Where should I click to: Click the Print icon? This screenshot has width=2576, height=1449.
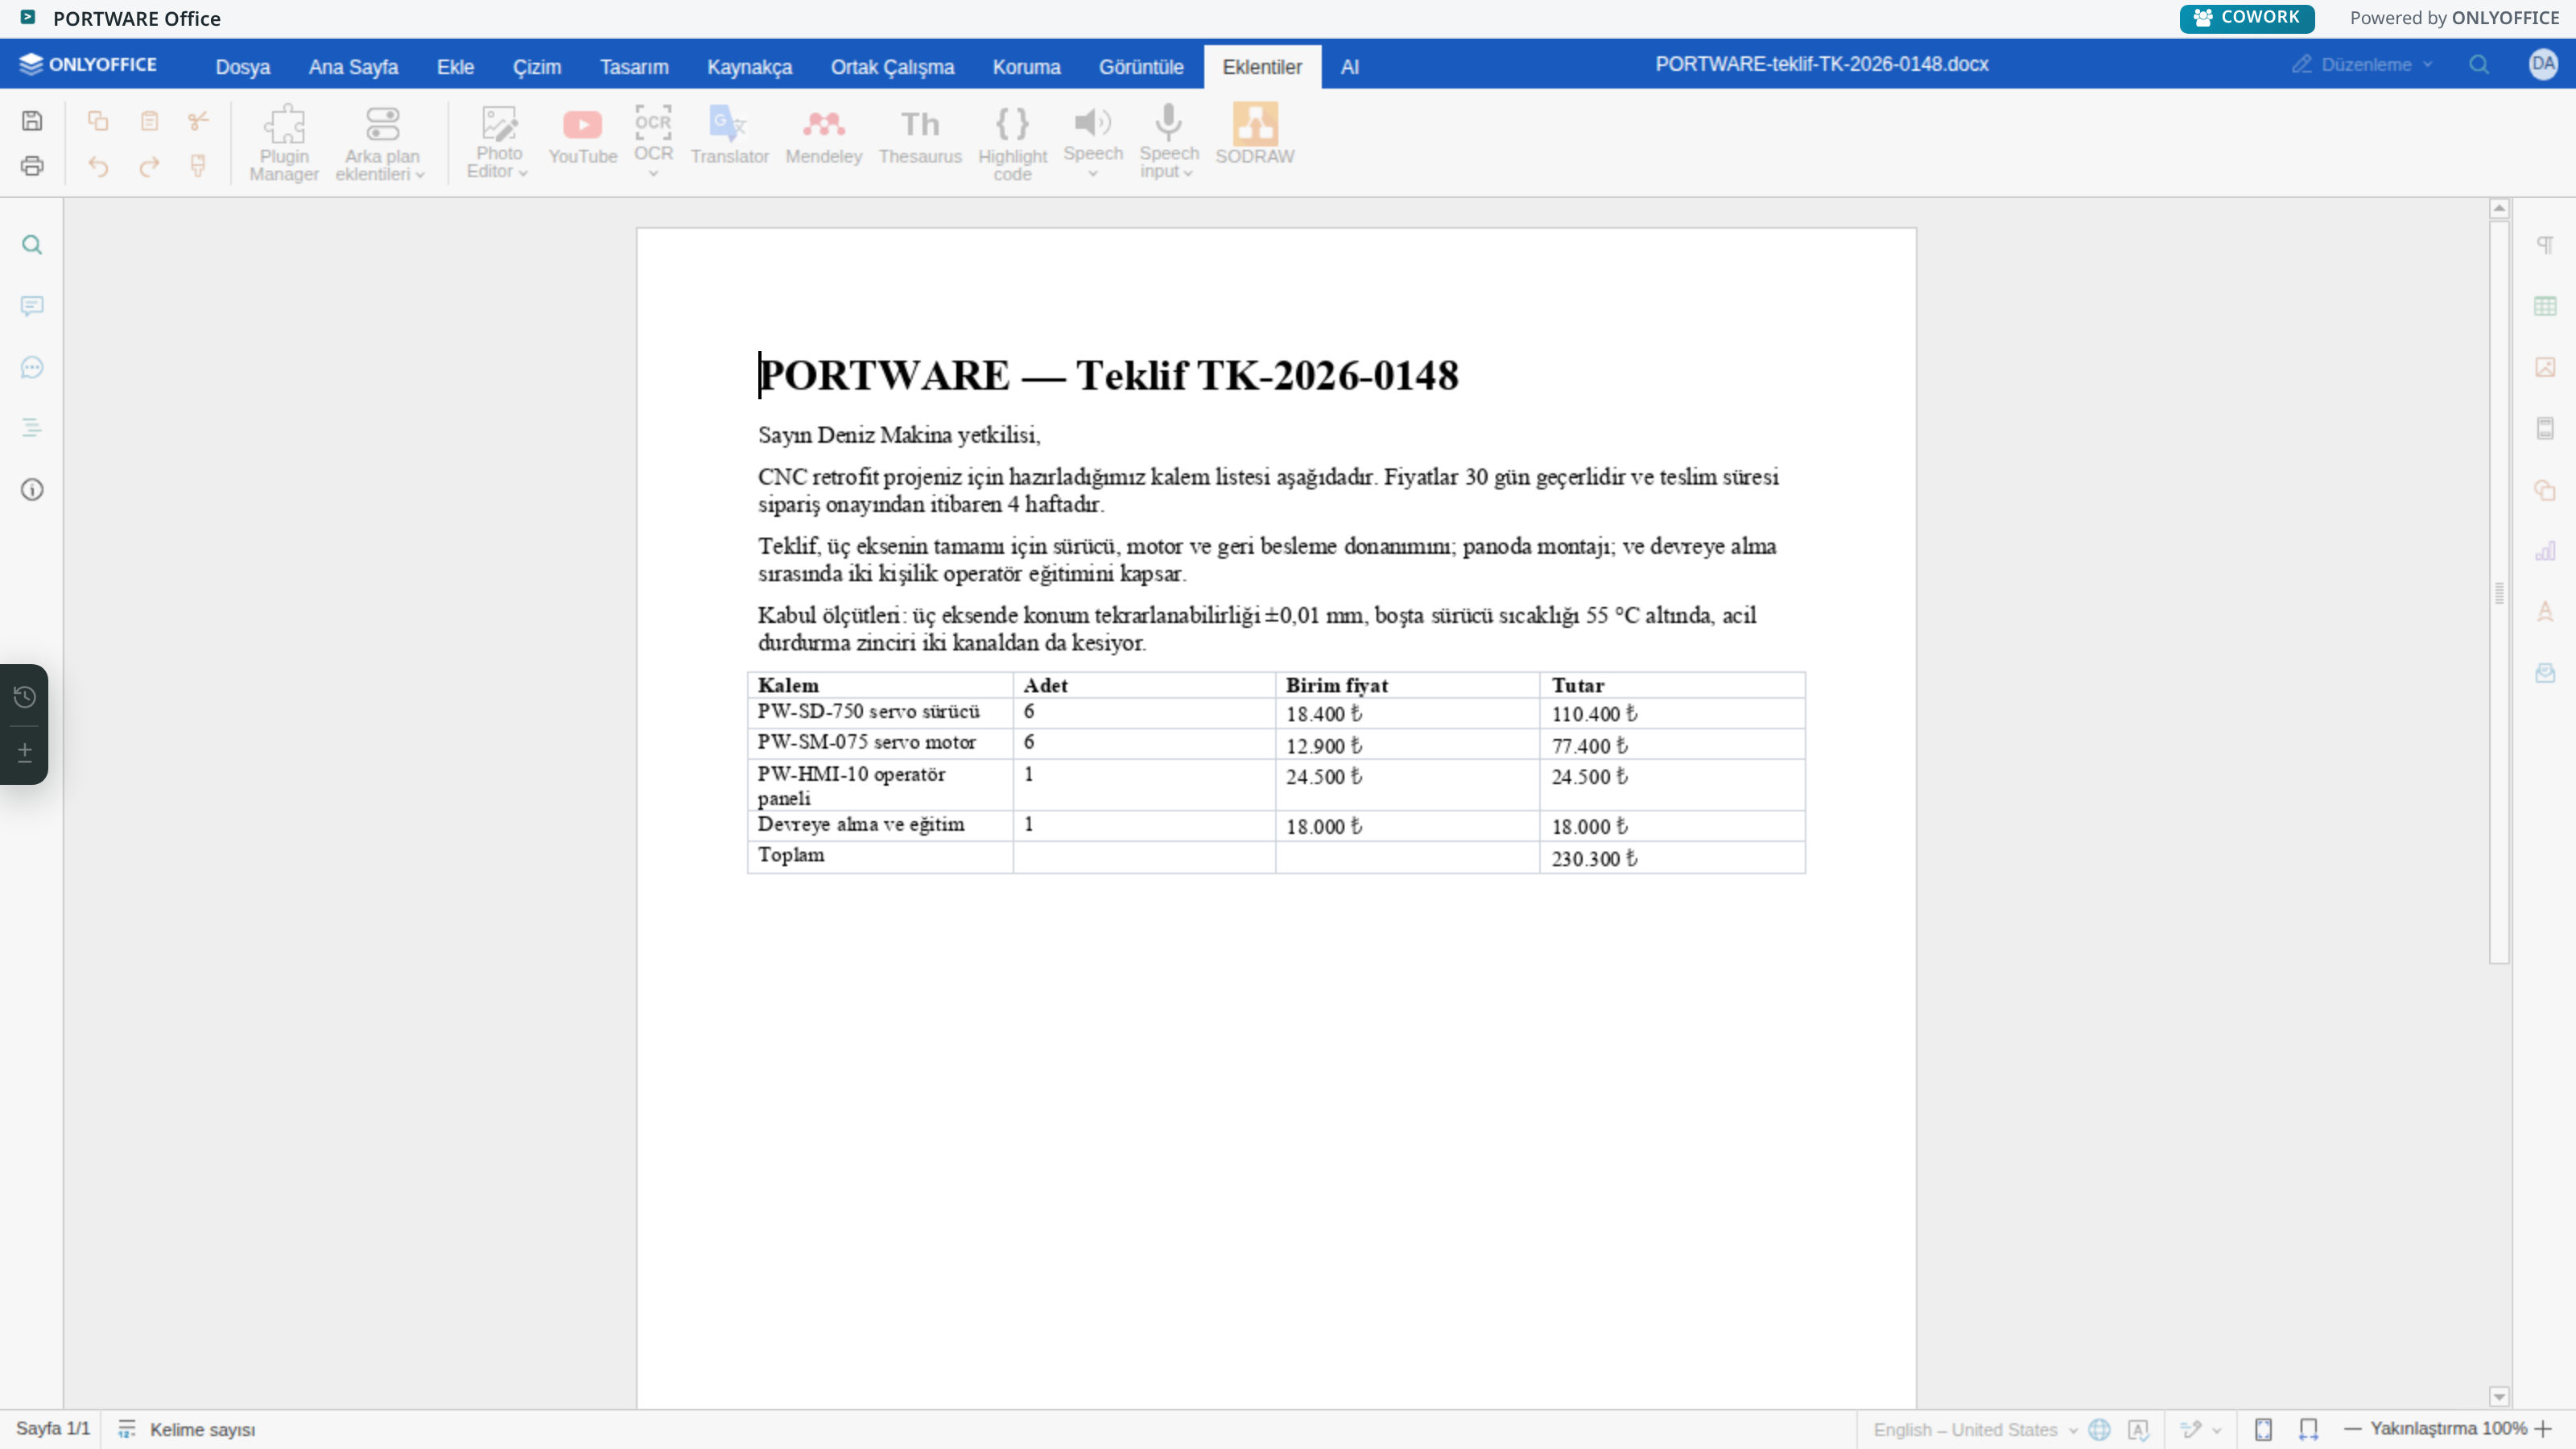tap(32, 166)
